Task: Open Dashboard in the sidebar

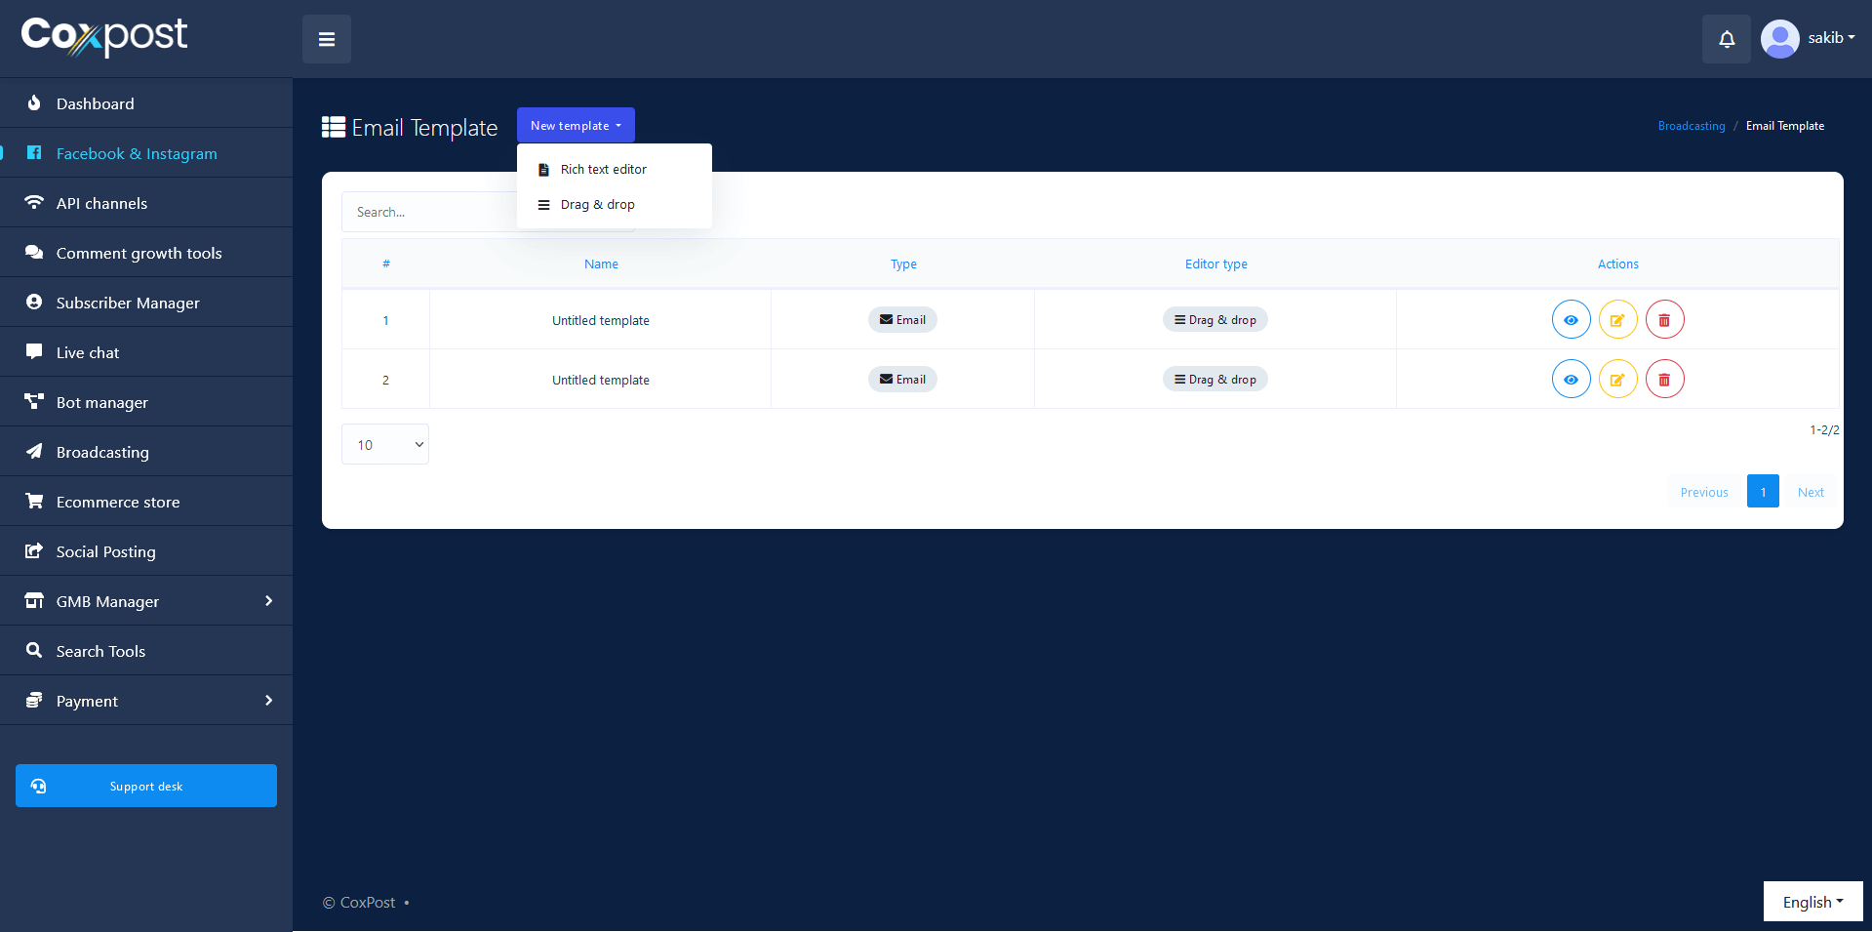Action: coord(146,103)
